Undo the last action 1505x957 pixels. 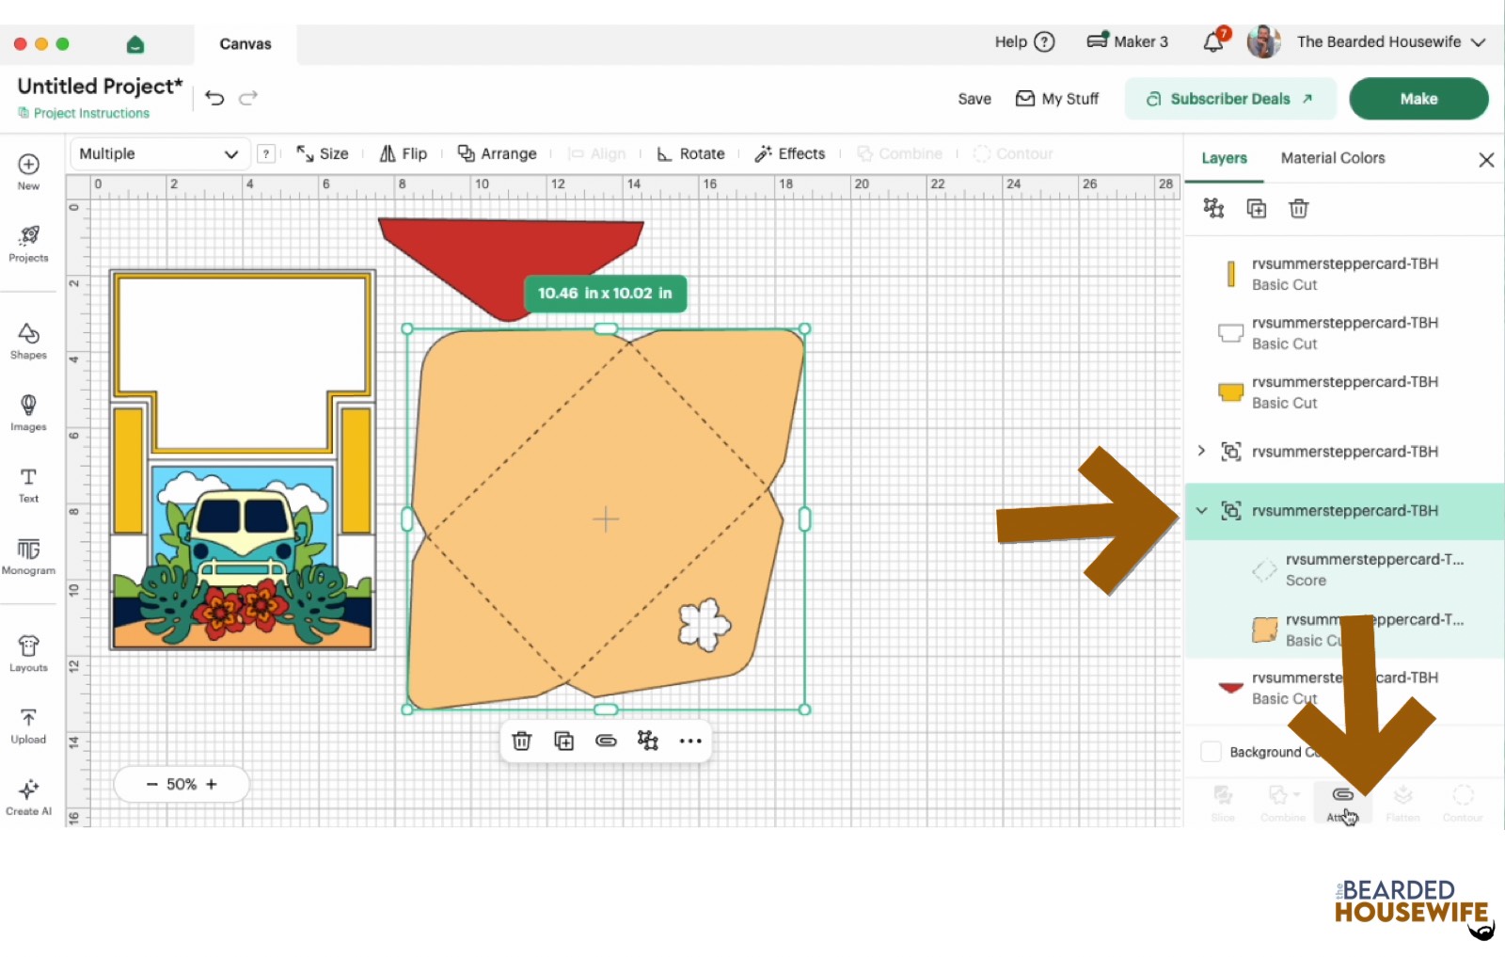pyautogui.click(x=214, y=98)
